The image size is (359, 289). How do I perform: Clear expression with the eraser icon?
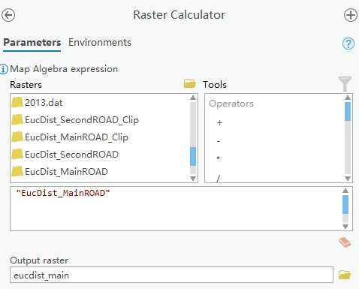(345, 242)
